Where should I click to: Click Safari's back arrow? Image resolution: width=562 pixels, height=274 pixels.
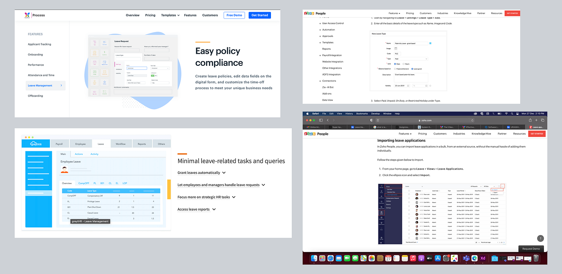328,120
